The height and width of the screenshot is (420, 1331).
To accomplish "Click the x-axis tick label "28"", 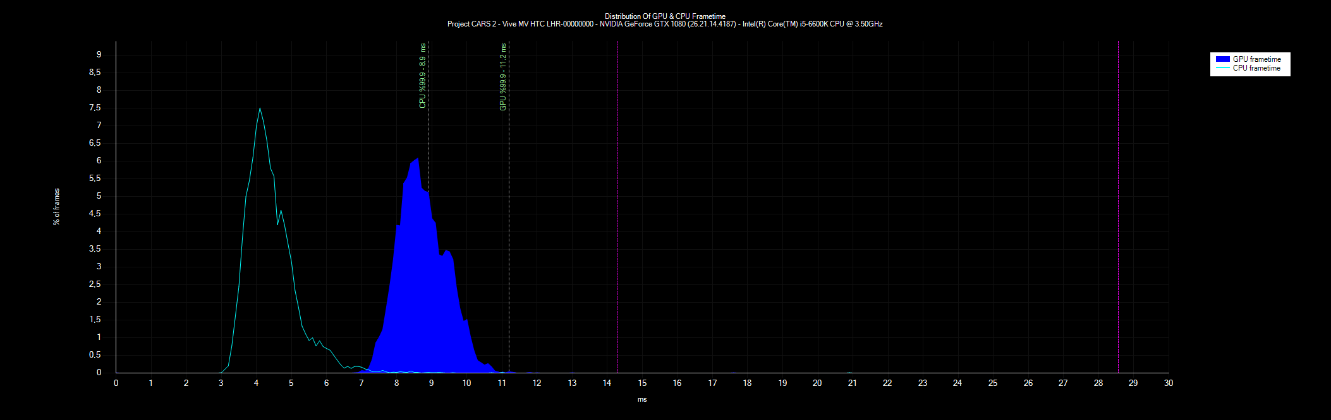I will 1098,383.
